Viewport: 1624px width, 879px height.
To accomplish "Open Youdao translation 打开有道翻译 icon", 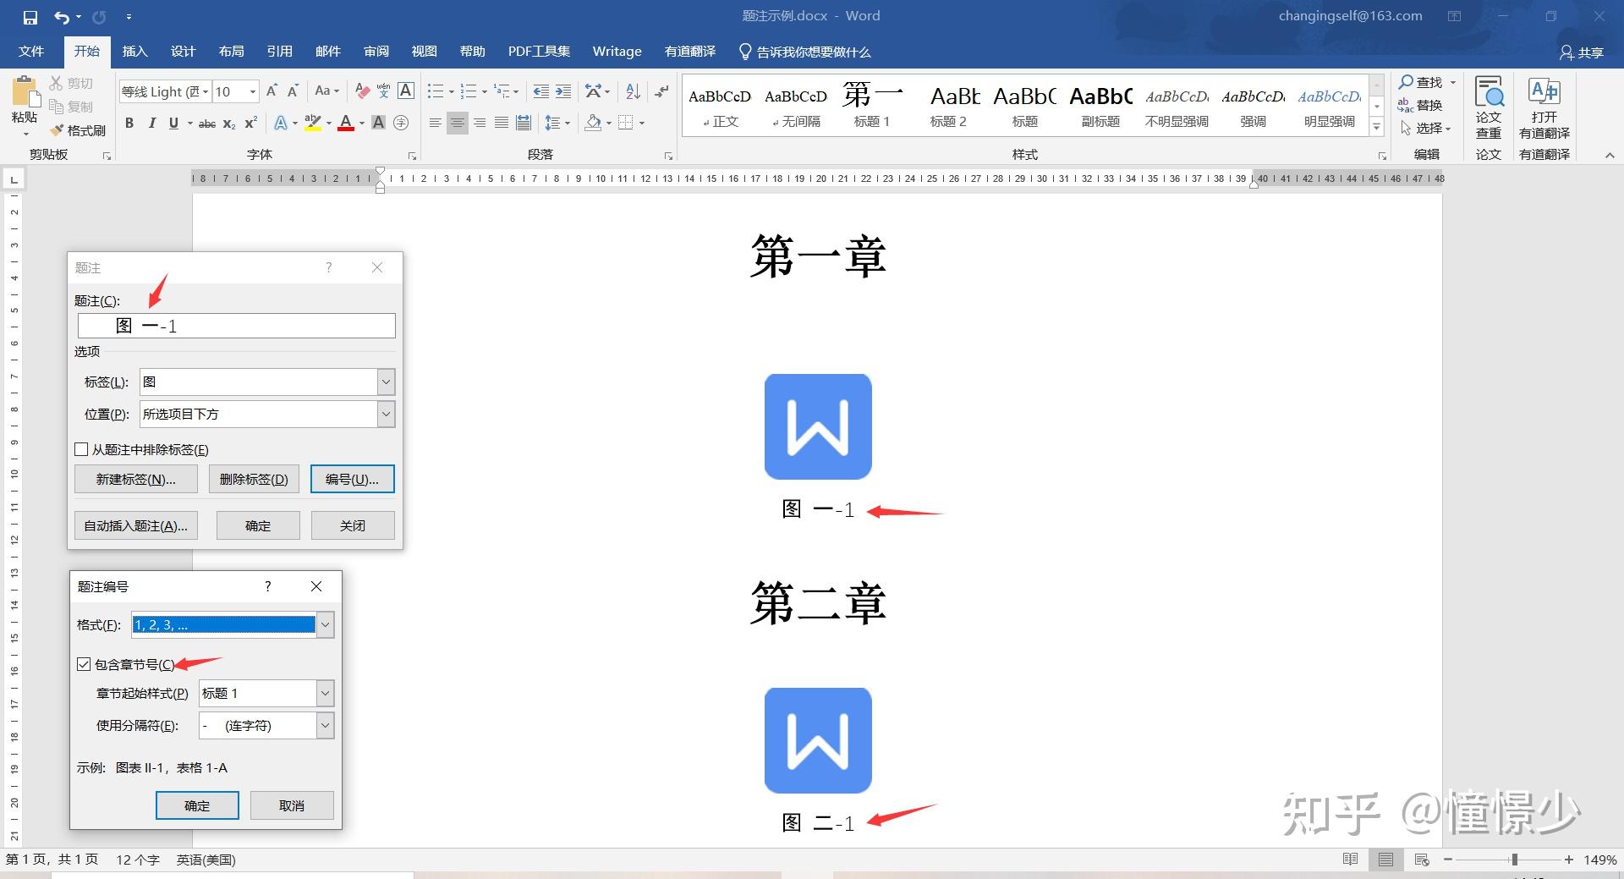I will click(1544, 108).
